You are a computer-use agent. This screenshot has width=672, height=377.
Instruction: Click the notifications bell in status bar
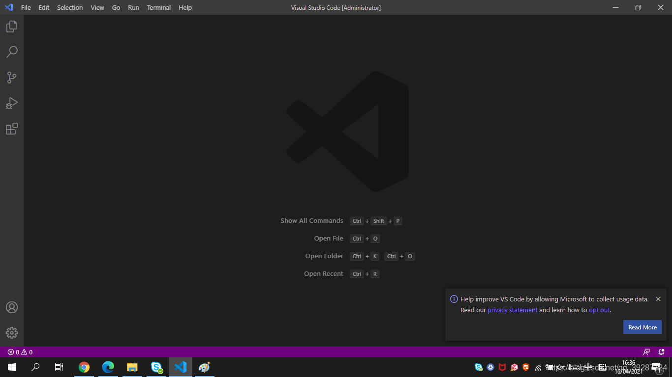tap(661, 352)
